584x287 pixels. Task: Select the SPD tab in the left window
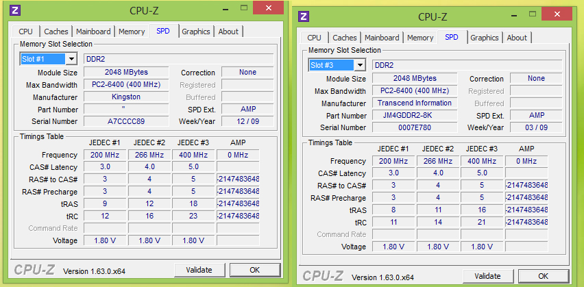pyautogui.click(x=163, y=31)
